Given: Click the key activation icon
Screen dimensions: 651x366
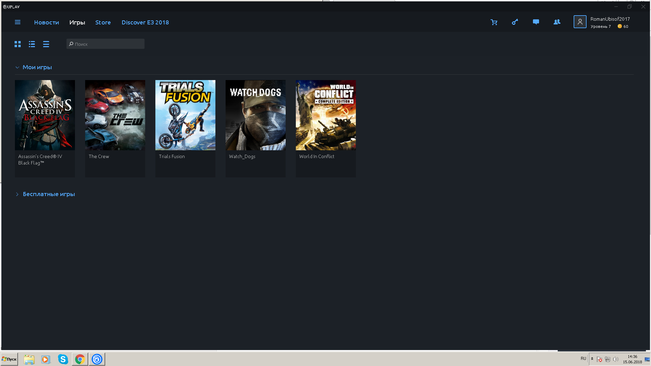Looking at the screenshot, I should [x=515, y=22].
